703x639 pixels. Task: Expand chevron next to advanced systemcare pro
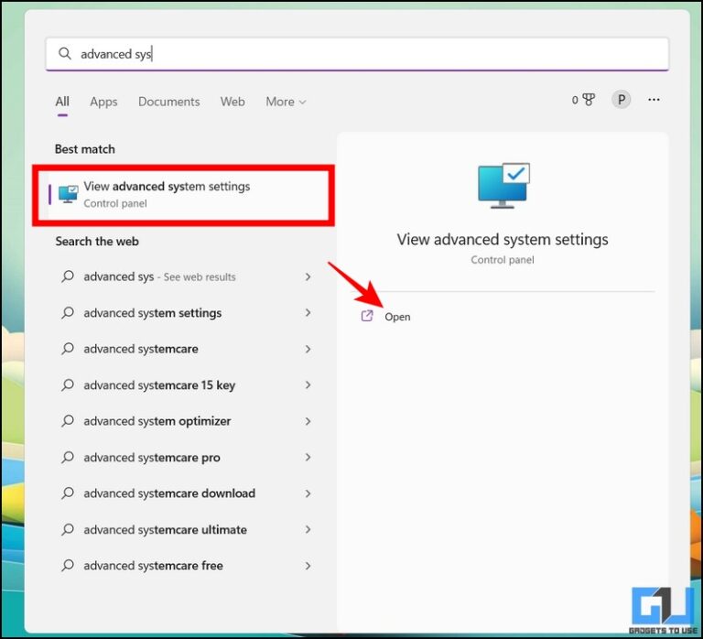[308, 458]
